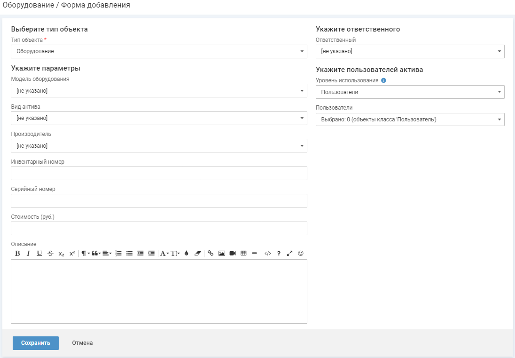Click info icon next to Уровень использования
Image resolution: width=515 pixels, height=358 pixels.
coord(383,80)
